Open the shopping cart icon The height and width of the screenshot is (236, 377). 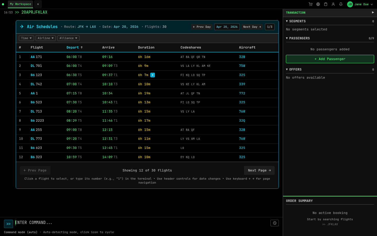click(x=311, y=4)
